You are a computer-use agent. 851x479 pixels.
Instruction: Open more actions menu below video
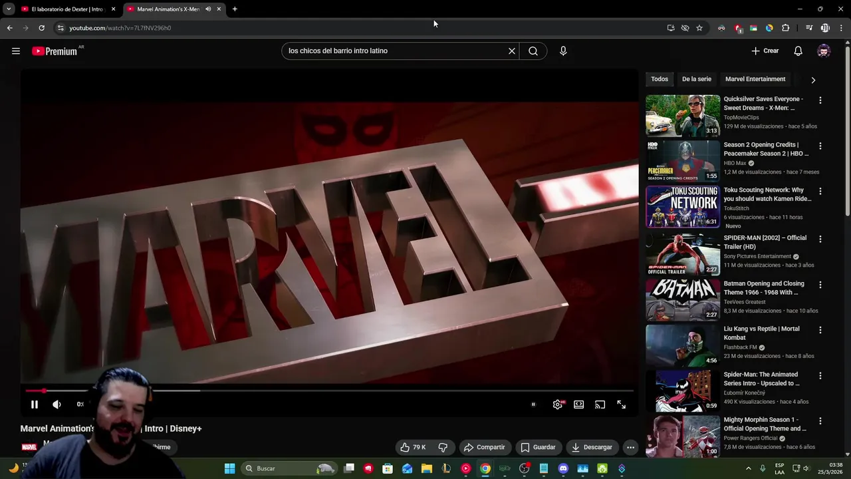630,447
